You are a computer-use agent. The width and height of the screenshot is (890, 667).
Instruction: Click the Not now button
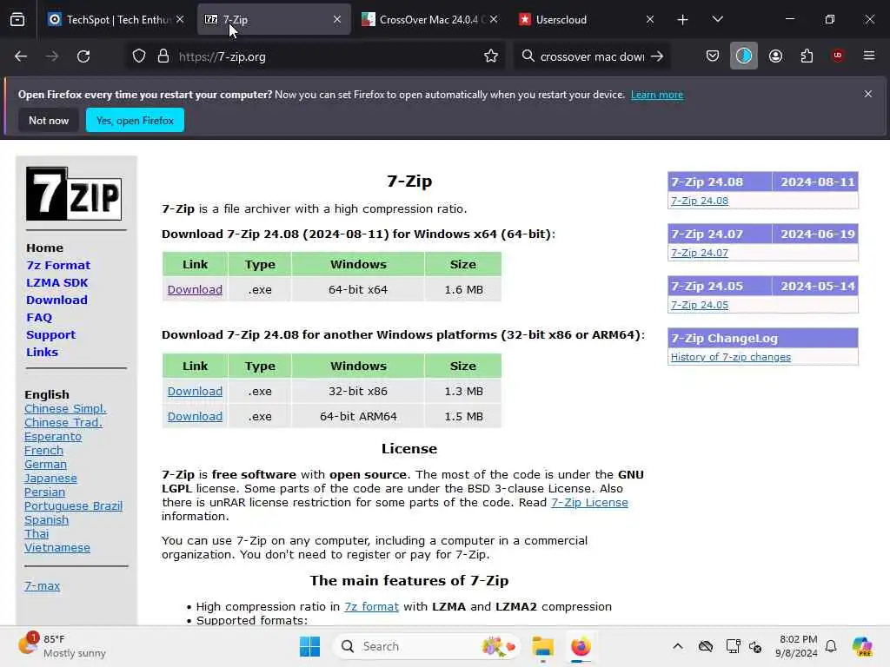(x=49, y=120)
